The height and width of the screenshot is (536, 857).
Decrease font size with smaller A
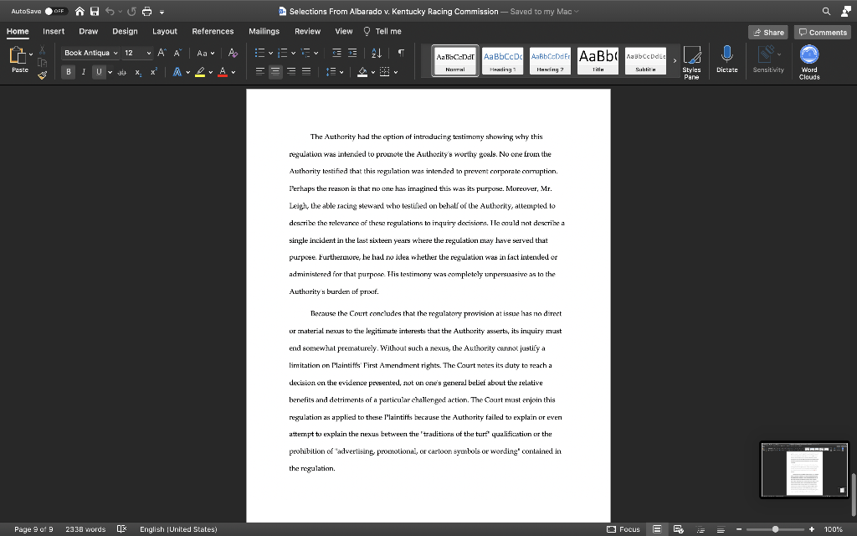[177, 53]
